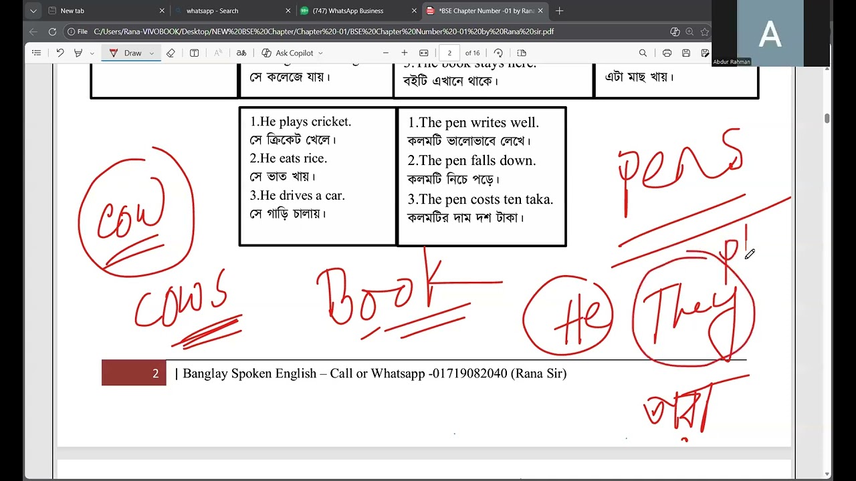Click the address bar file path

pyautogui.click(x=324, y=31)
